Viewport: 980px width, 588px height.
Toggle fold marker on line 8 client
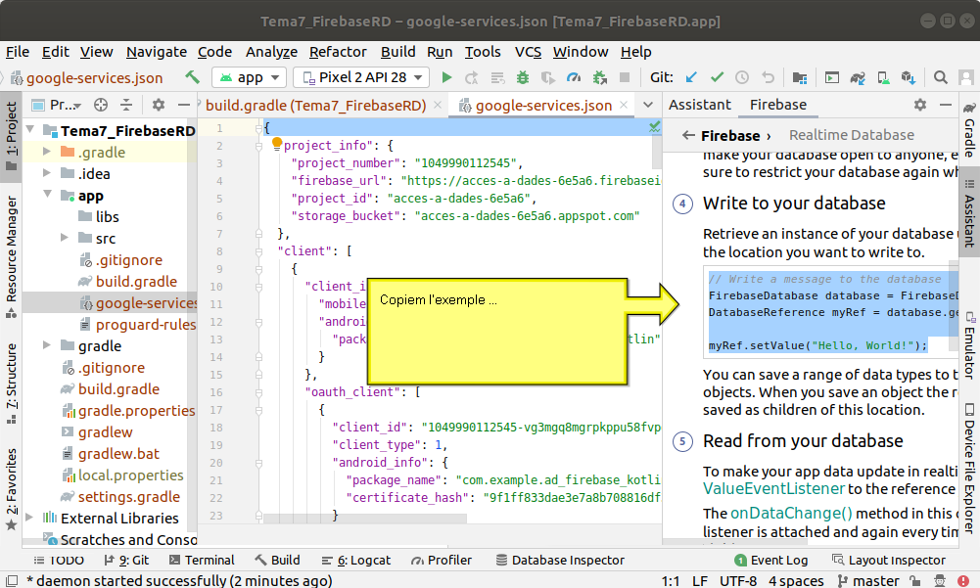pos(258,251)
